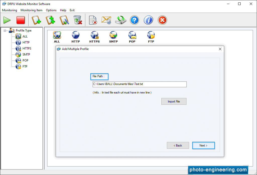Start monitoring with the green play button
Viewport: 257px width, 175px height.
(7, 20)
